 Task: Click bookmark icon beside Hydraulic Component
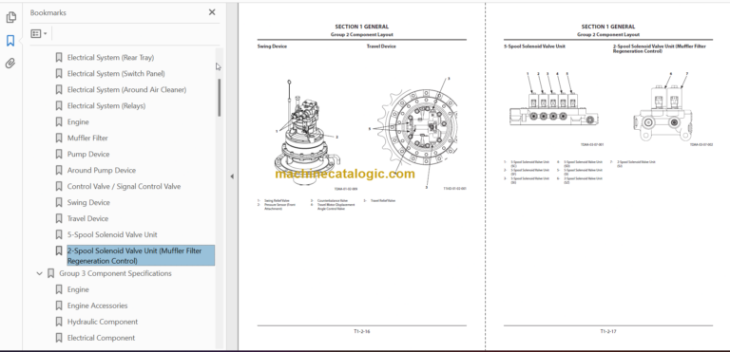click(59, 322)
